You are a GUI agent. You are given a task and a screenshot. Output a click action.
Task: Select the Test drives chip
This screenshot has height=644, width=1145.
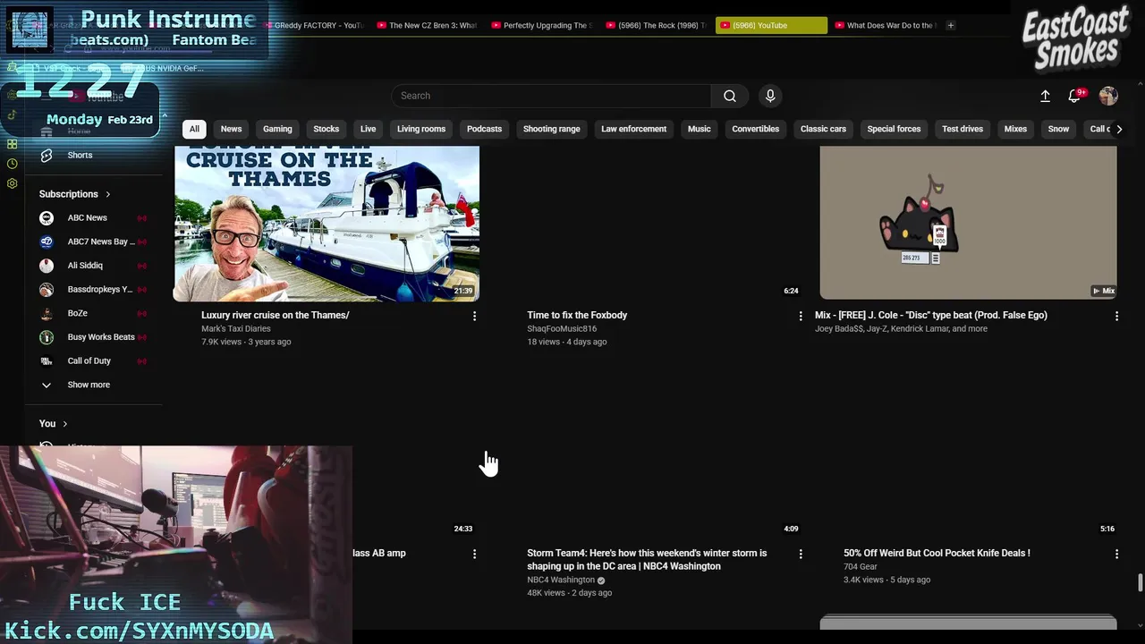pos(963,129)
